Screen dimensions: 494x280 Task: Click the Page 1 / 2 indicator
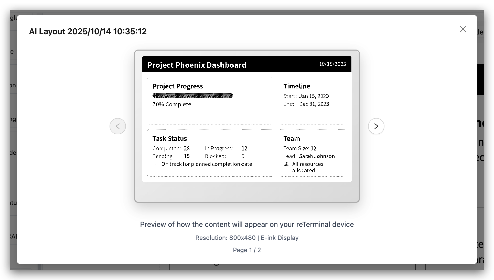(247, 250)
